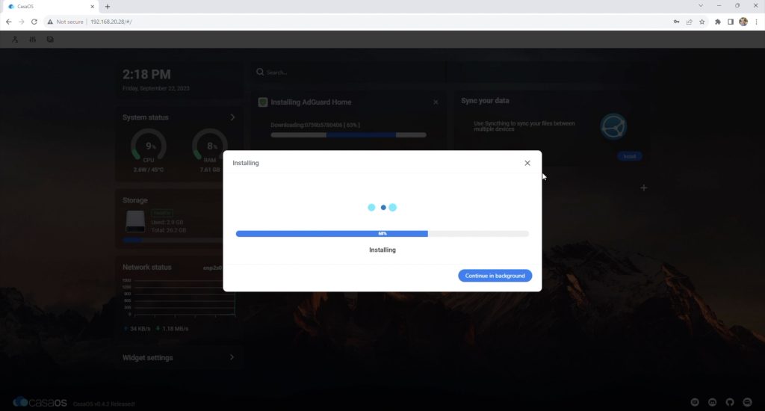Click the installation progress bar at 68%
The width and height of the screenshot is (765, 411).
(x=382, y=234)
